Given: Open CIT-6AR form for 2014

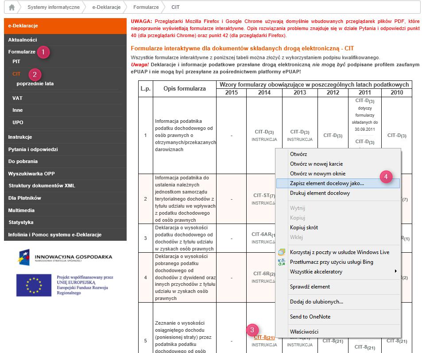Looking at the screenshot, I should (263, 235).
